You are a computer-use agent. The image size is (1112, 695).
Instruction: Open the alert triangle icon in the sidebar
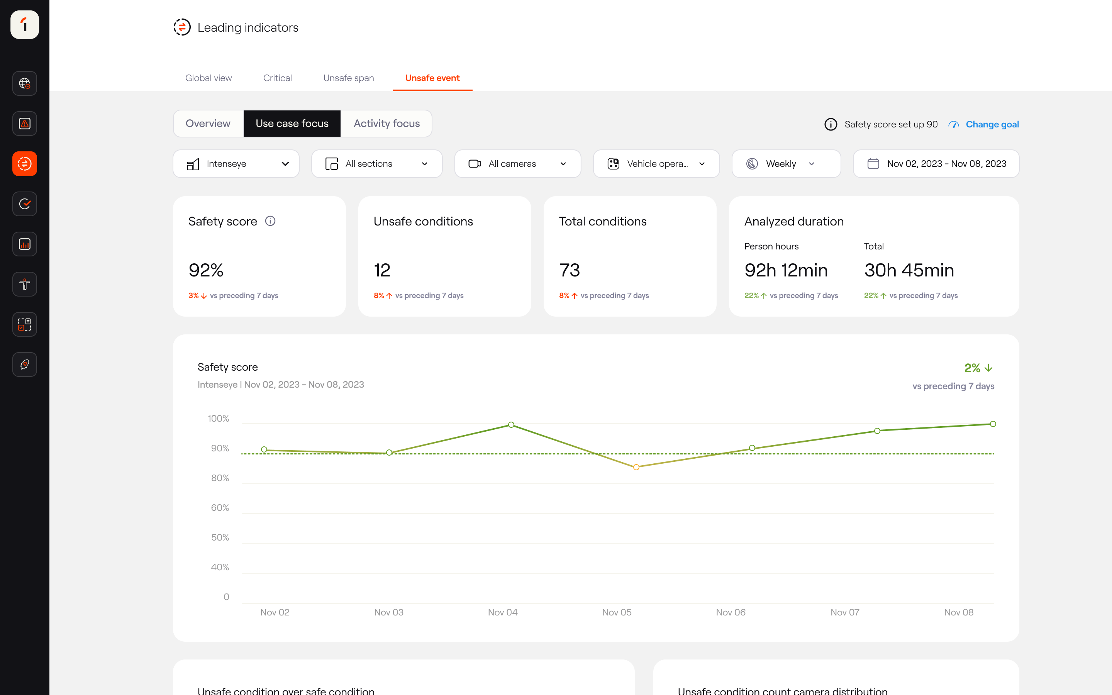tap(25, 124)
